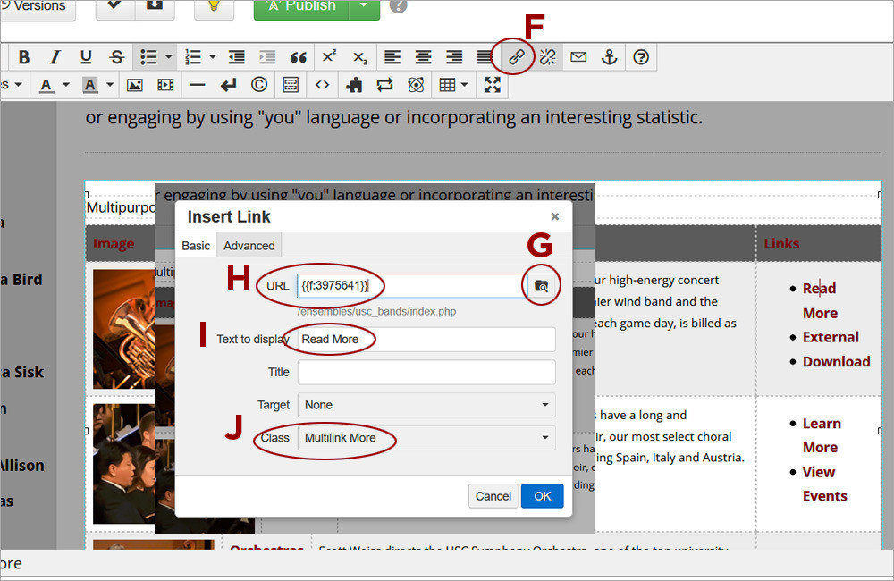Open the editor help question mark icon
The image size is (894, 581).
(x=641, y=57)
